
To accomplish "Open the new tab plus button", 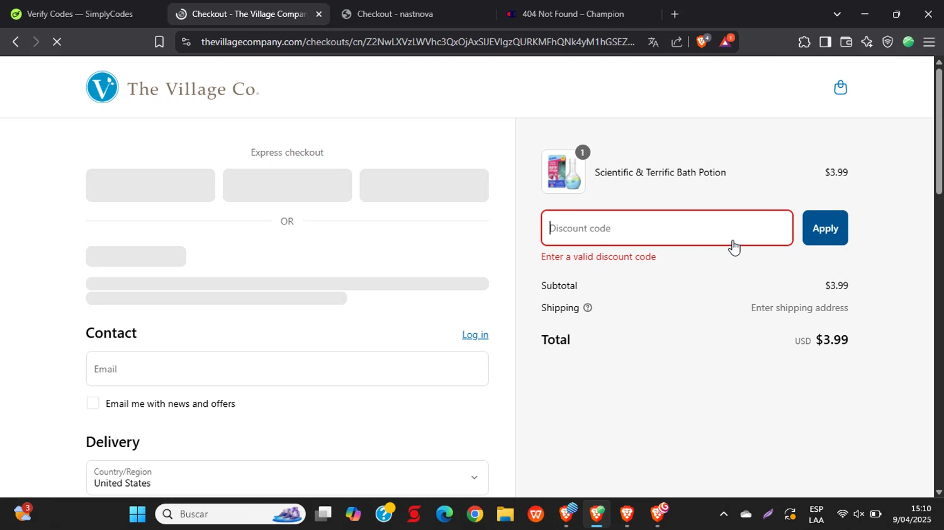I will point(675,14).
